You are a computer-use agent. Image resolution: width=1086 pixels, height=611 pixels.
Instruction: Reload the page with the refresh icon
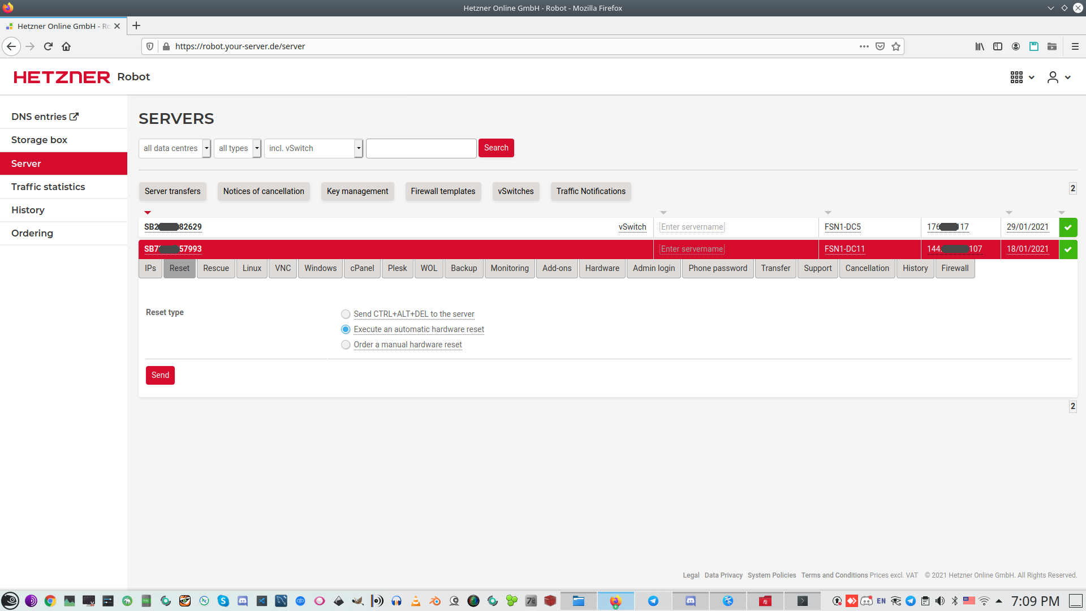click(x=48, y=46)
